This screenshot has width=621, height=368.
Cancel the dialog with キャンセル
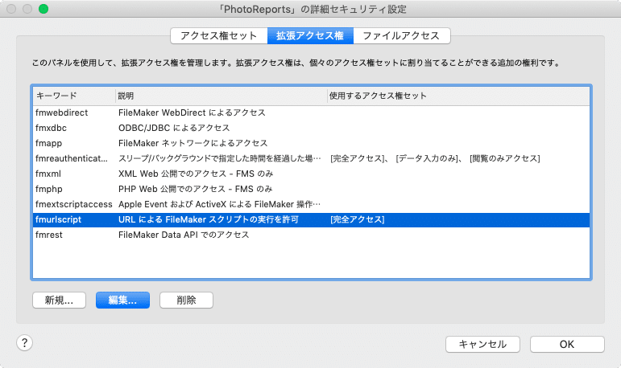[x=482, y=344]
